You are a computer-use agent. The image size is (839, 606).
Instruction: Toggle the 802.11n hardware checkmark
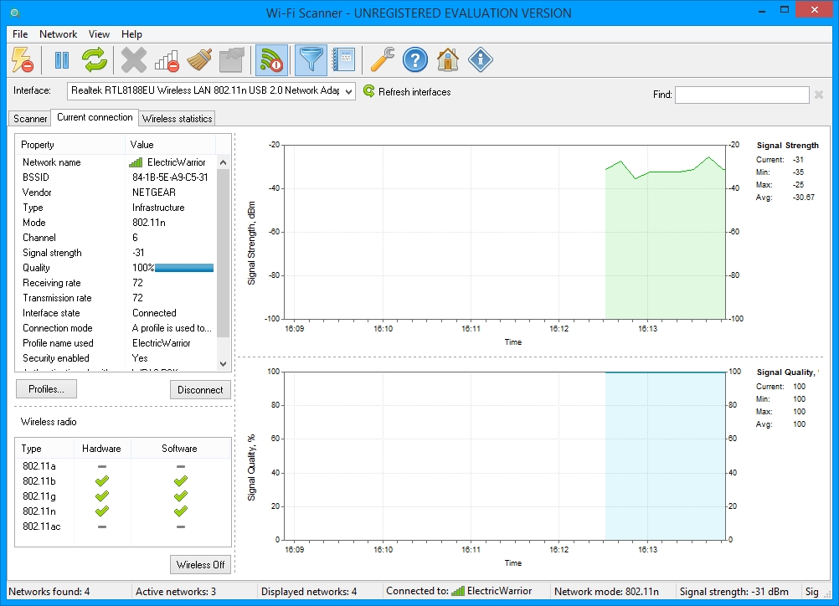coord(101,511)
